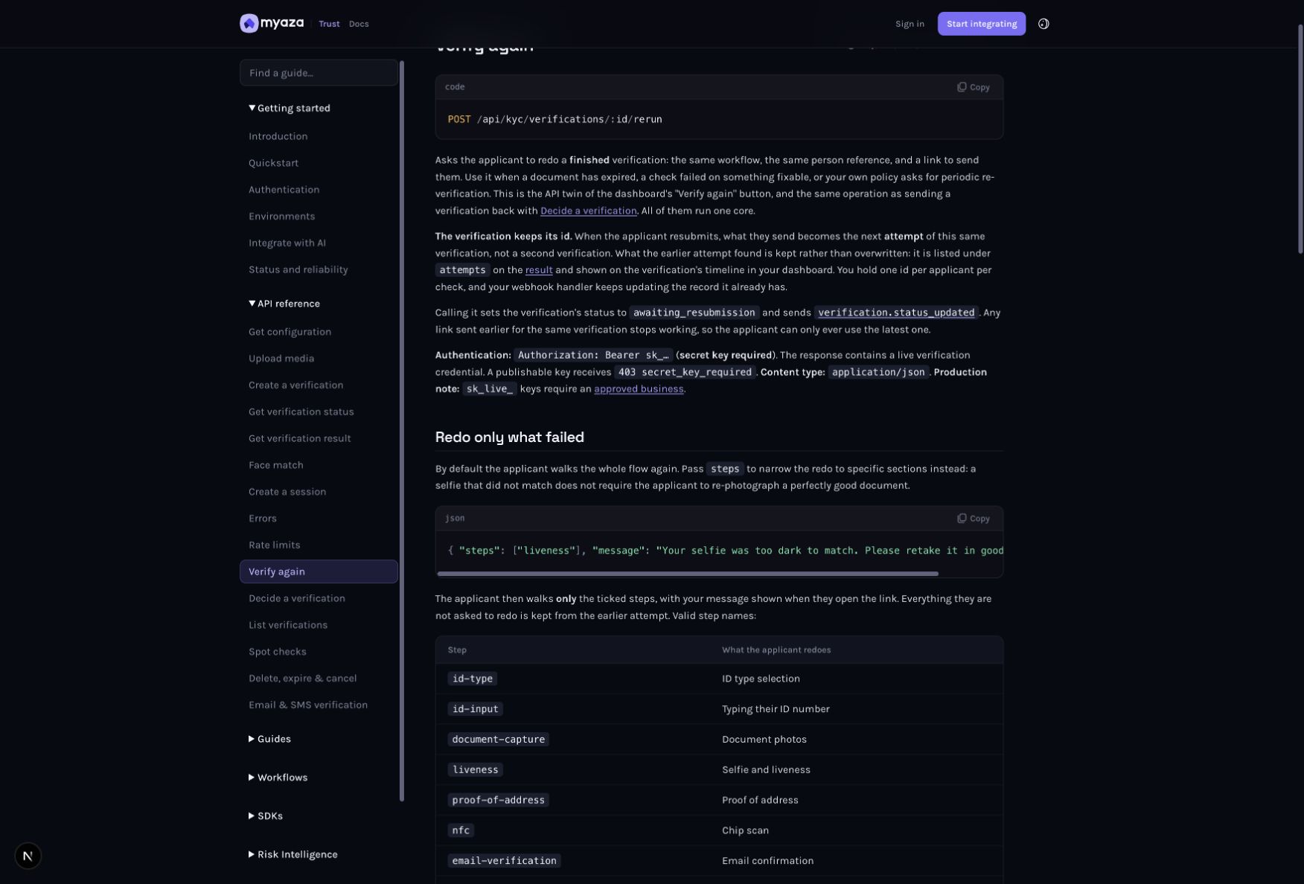Expand the Risk Intelligence section
Screen dimensions: 1304x884
click(x=293, y=855)
